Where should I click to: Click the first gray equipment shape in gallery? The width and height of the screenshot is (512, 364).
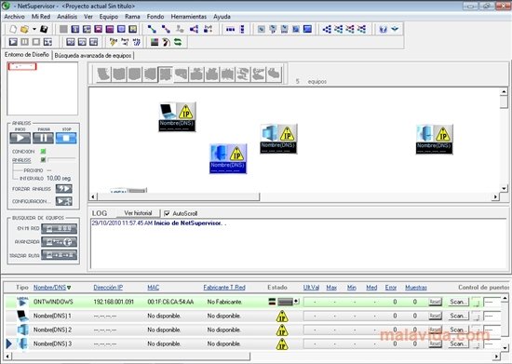(103, 74)
